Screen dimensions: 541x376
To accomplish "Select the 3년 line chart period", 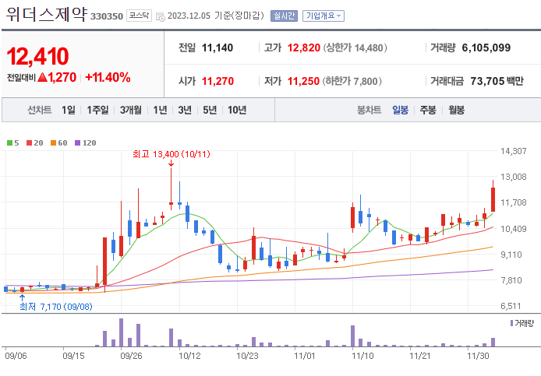I will [185, 110].
